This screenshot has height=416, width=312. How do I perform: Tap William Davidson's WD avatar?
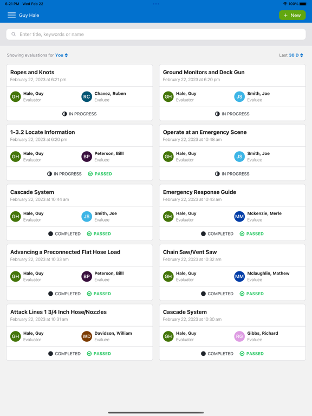87,336
